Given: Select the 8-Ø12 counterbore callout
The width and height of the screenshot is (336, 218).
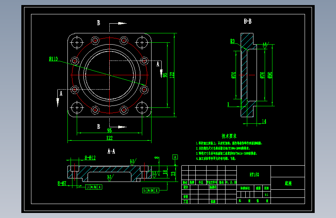Looking at the screenshot, I should click(x=90, y=158).
